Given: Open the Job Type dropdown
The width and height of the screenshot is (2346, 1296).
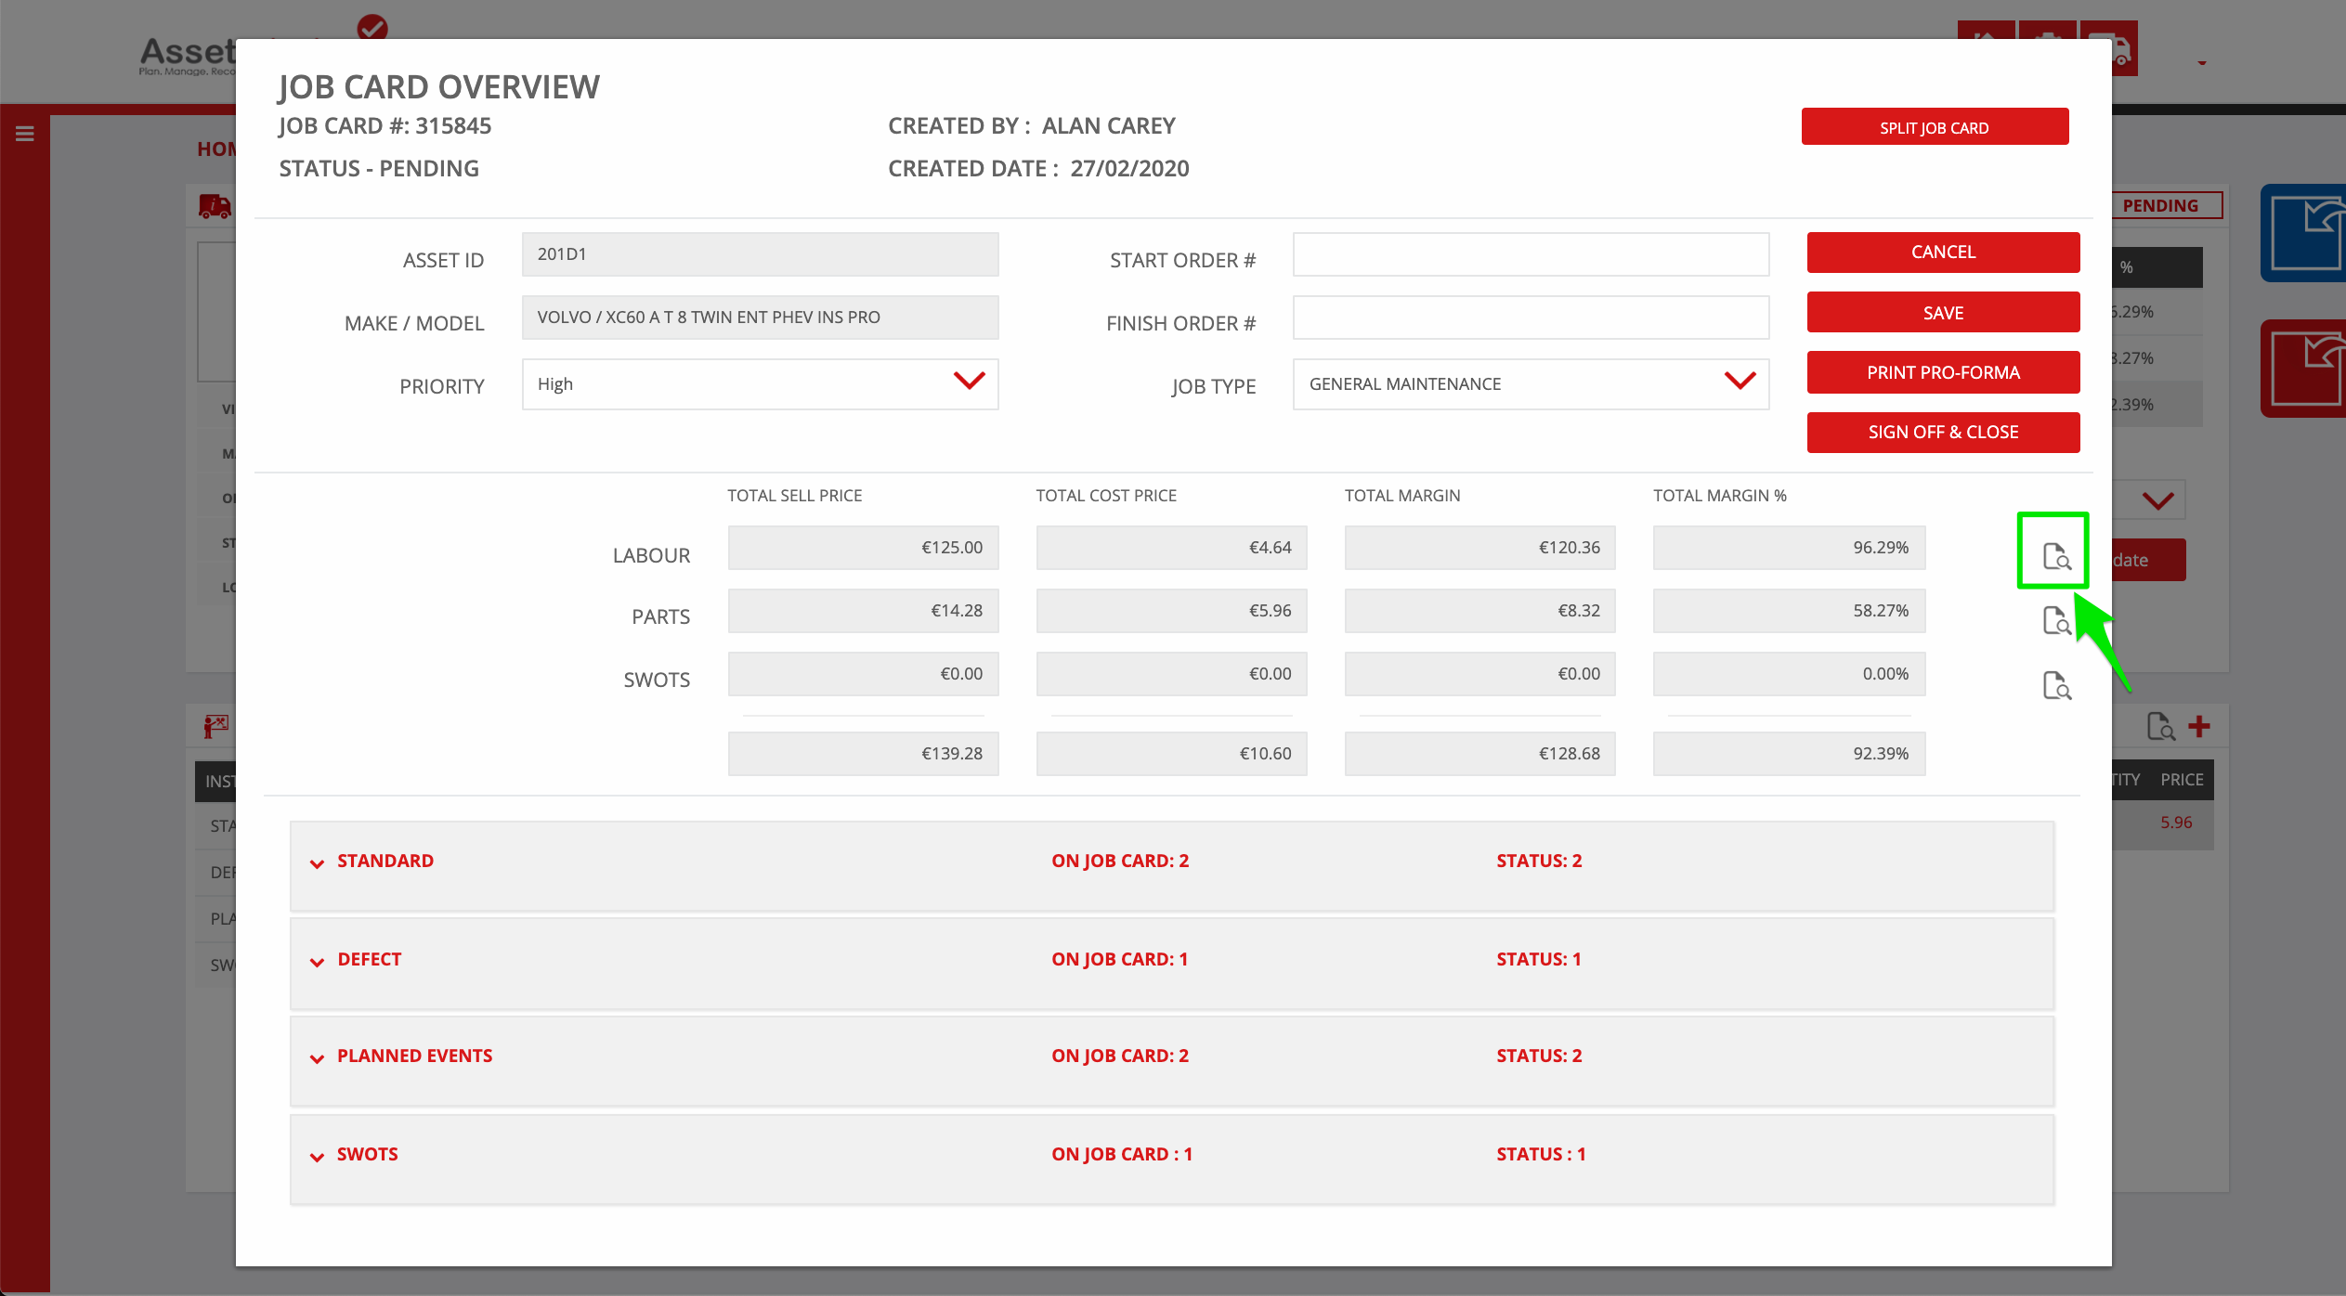Looking at the screenshot, I should pyautogui.click(x=1531, y=383).
